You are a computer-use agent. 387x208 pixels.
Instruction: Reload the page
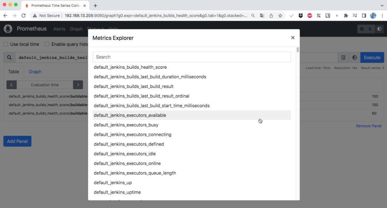click(x=23, y=15)
